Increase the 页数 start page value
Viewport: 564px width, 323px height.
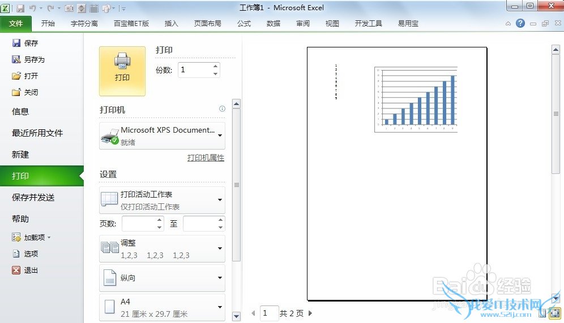coord(159,220)
